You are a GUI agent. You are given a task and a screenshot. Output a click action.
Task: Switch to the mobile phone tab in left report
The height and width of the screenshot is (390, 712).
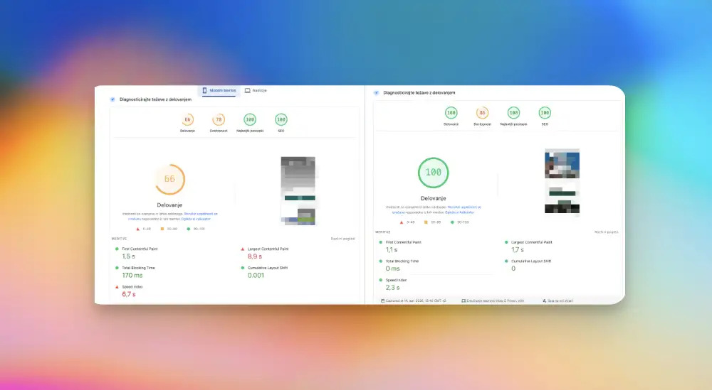click(219, 91)
